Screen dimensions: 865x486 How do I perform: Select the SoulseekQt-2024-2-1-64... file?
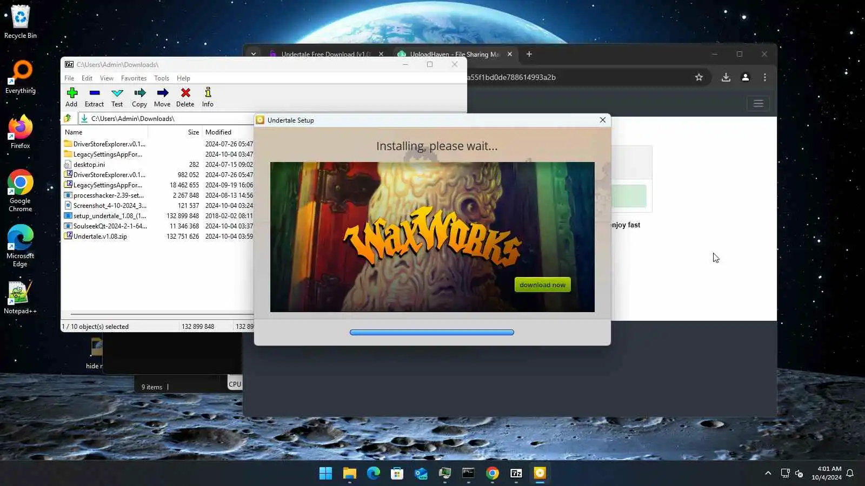(x=158, y=226)
